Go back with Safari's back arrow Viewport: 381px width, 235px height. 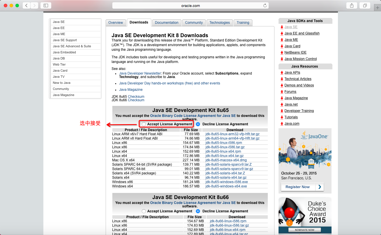point(26,6)
